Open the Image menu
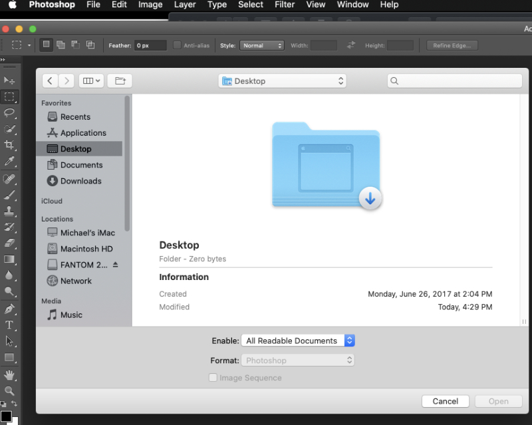Screen dimensions: 532x425 pyautogui.click(x=150, y=5)
